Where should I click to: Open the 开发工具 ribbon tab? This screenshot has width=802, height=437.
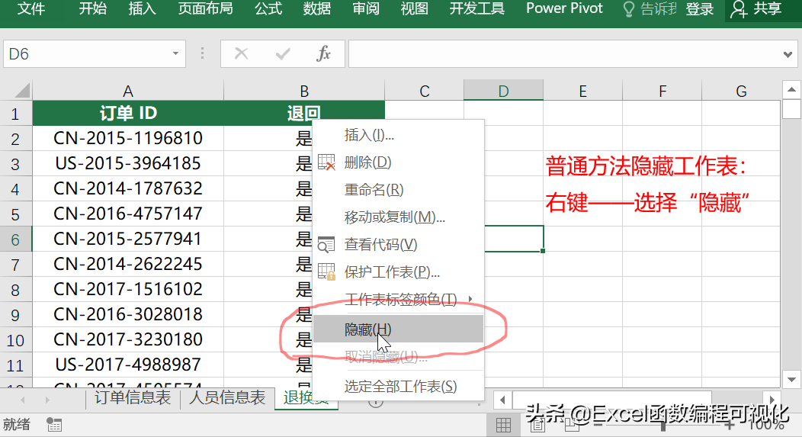[476, 8]
